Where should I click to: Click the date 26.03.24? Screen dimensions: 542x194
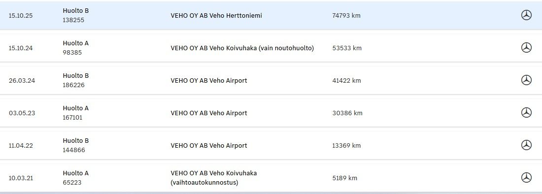pyautogui.click(x=22, y=80)
